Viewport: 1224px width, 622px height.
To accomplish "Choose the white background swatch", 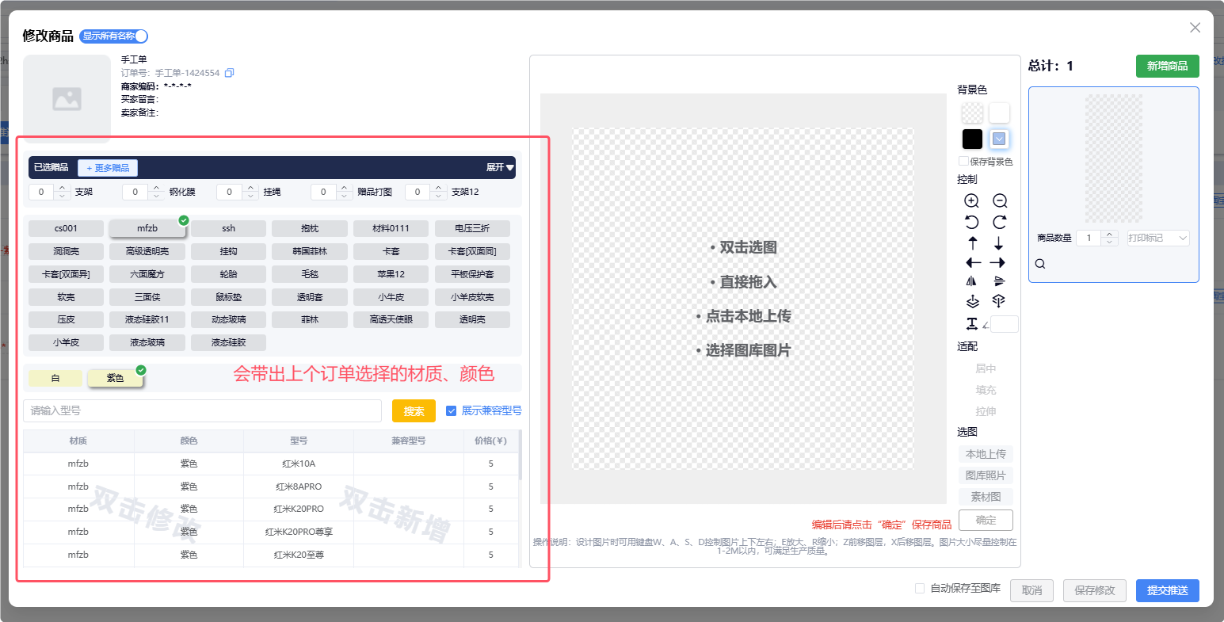I will pyautogui.click(x=1000, y=113).
